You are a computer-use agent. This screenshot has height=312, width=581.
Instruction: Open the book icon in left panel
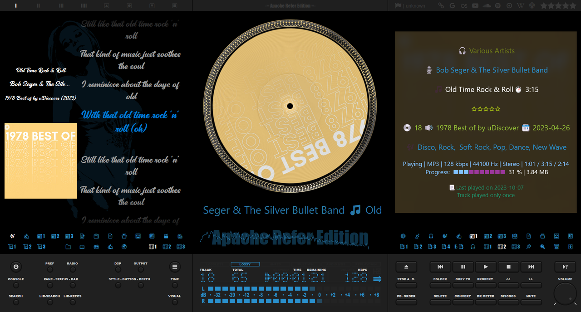(82, 247)
